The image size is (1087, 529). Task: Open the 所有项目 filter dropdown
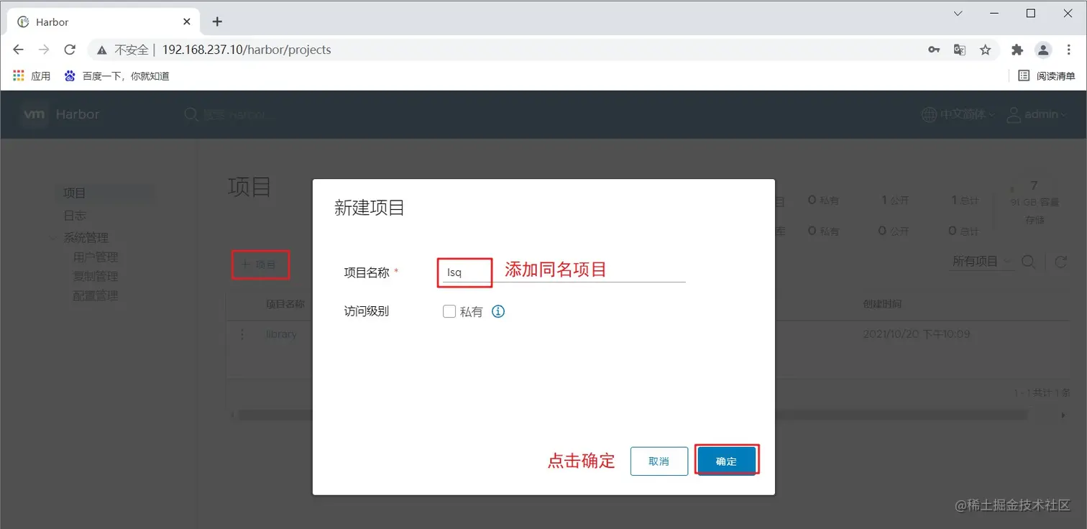pyautogui.click(x=981, y=262)
